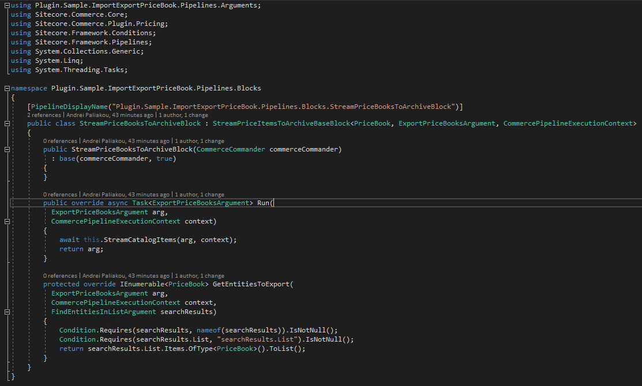Open '0 references' CodeLens above Run method

pyautogui.click(x=60, y=195)
